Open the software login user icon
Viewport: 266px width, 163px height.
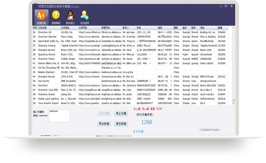[x=85, y=17]
